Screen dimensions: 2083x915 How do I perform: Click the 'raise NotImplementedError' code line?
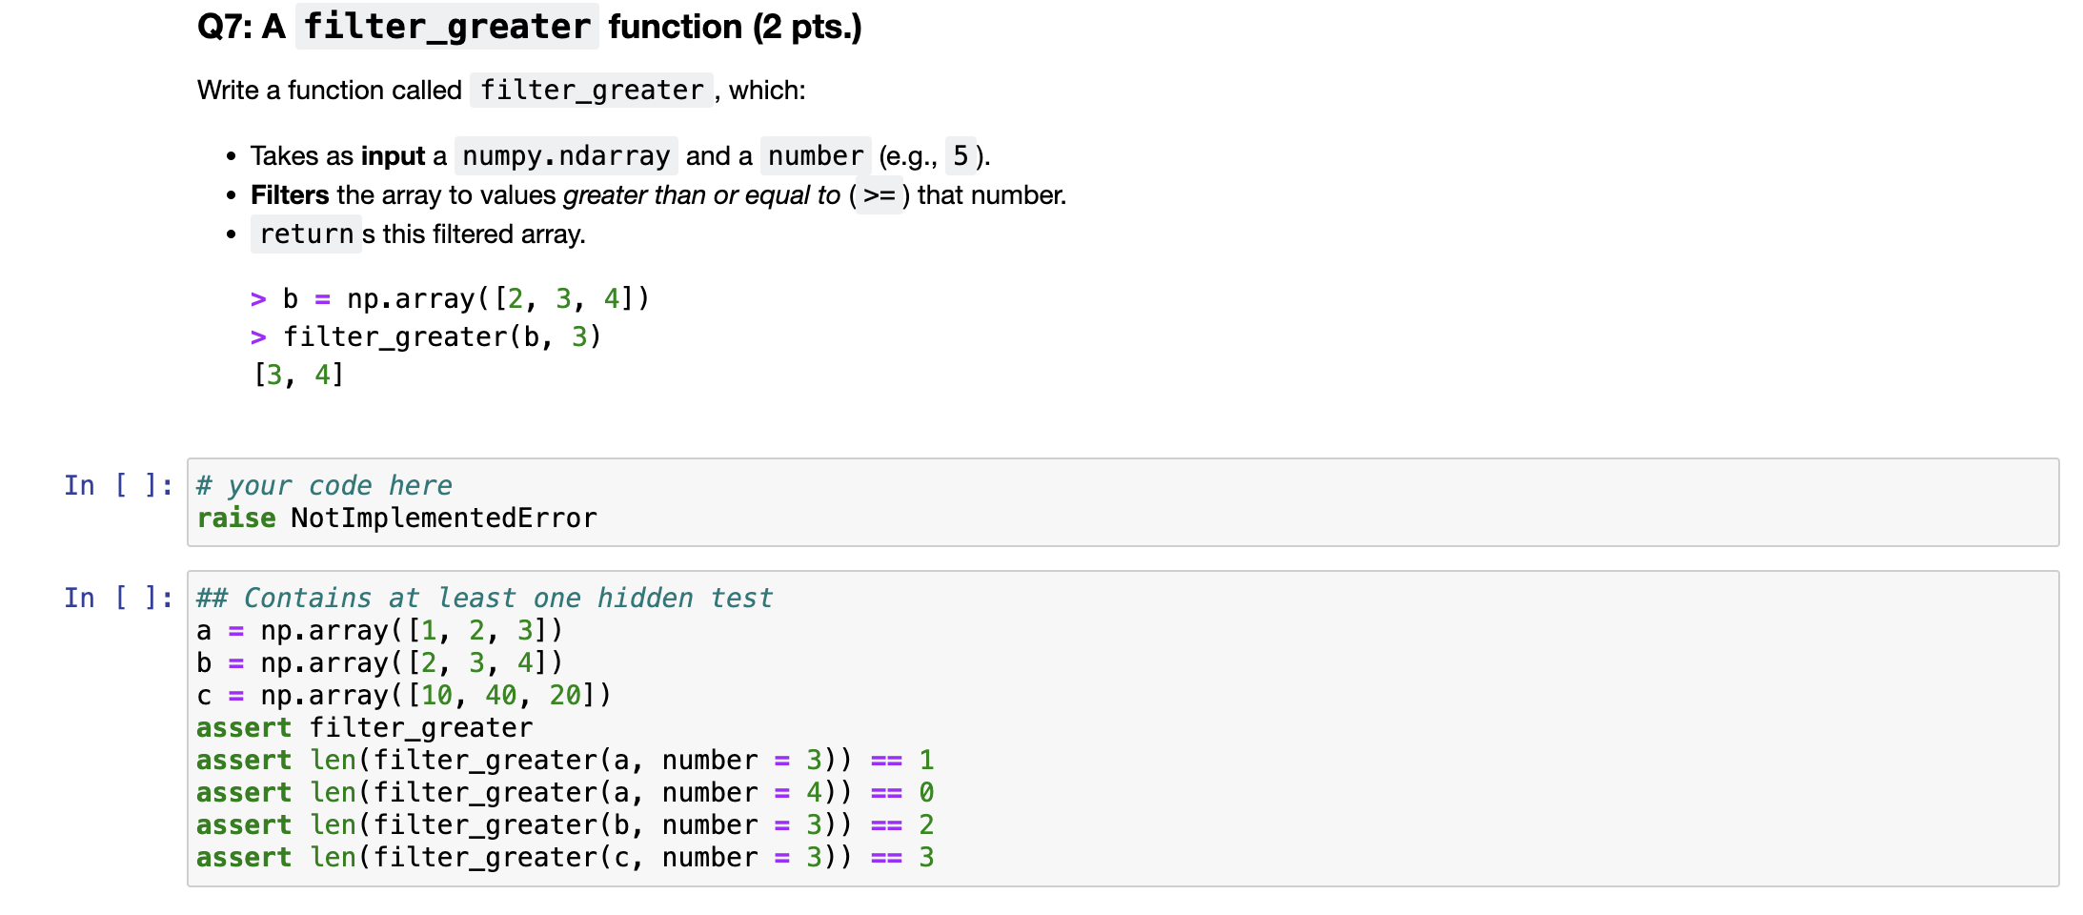coord(396,518)
